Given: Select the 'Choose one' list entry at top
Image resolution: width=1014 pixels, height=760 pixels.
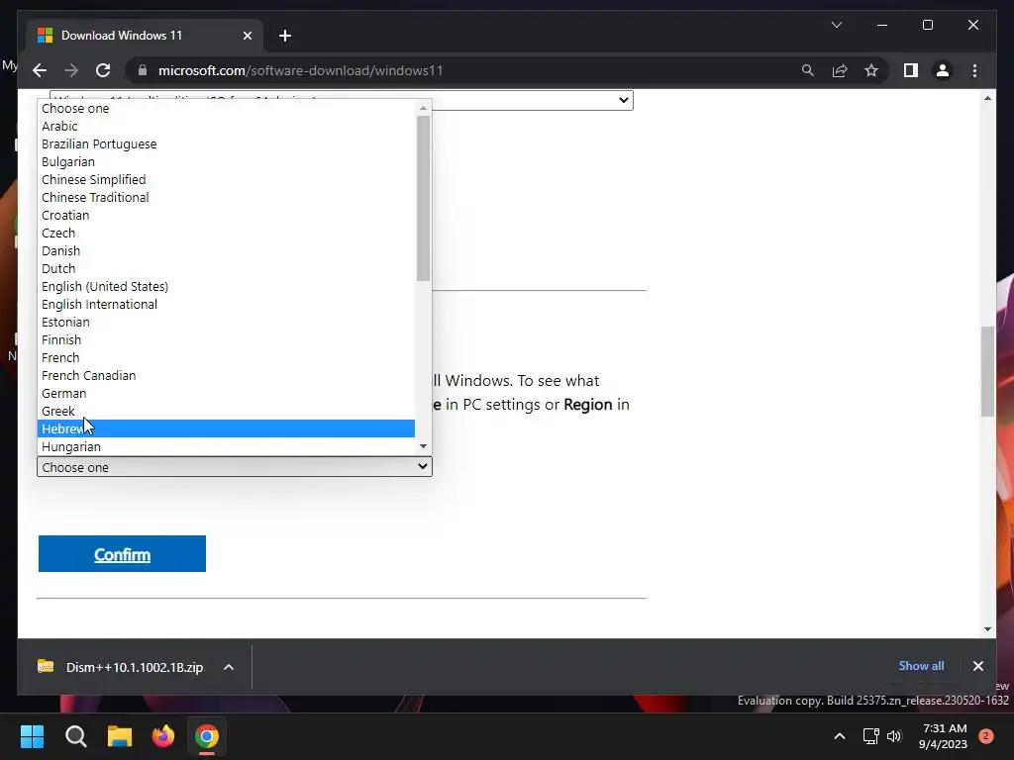Looking at the screenshot, I should pyautogui.click(x=226, y=109).
